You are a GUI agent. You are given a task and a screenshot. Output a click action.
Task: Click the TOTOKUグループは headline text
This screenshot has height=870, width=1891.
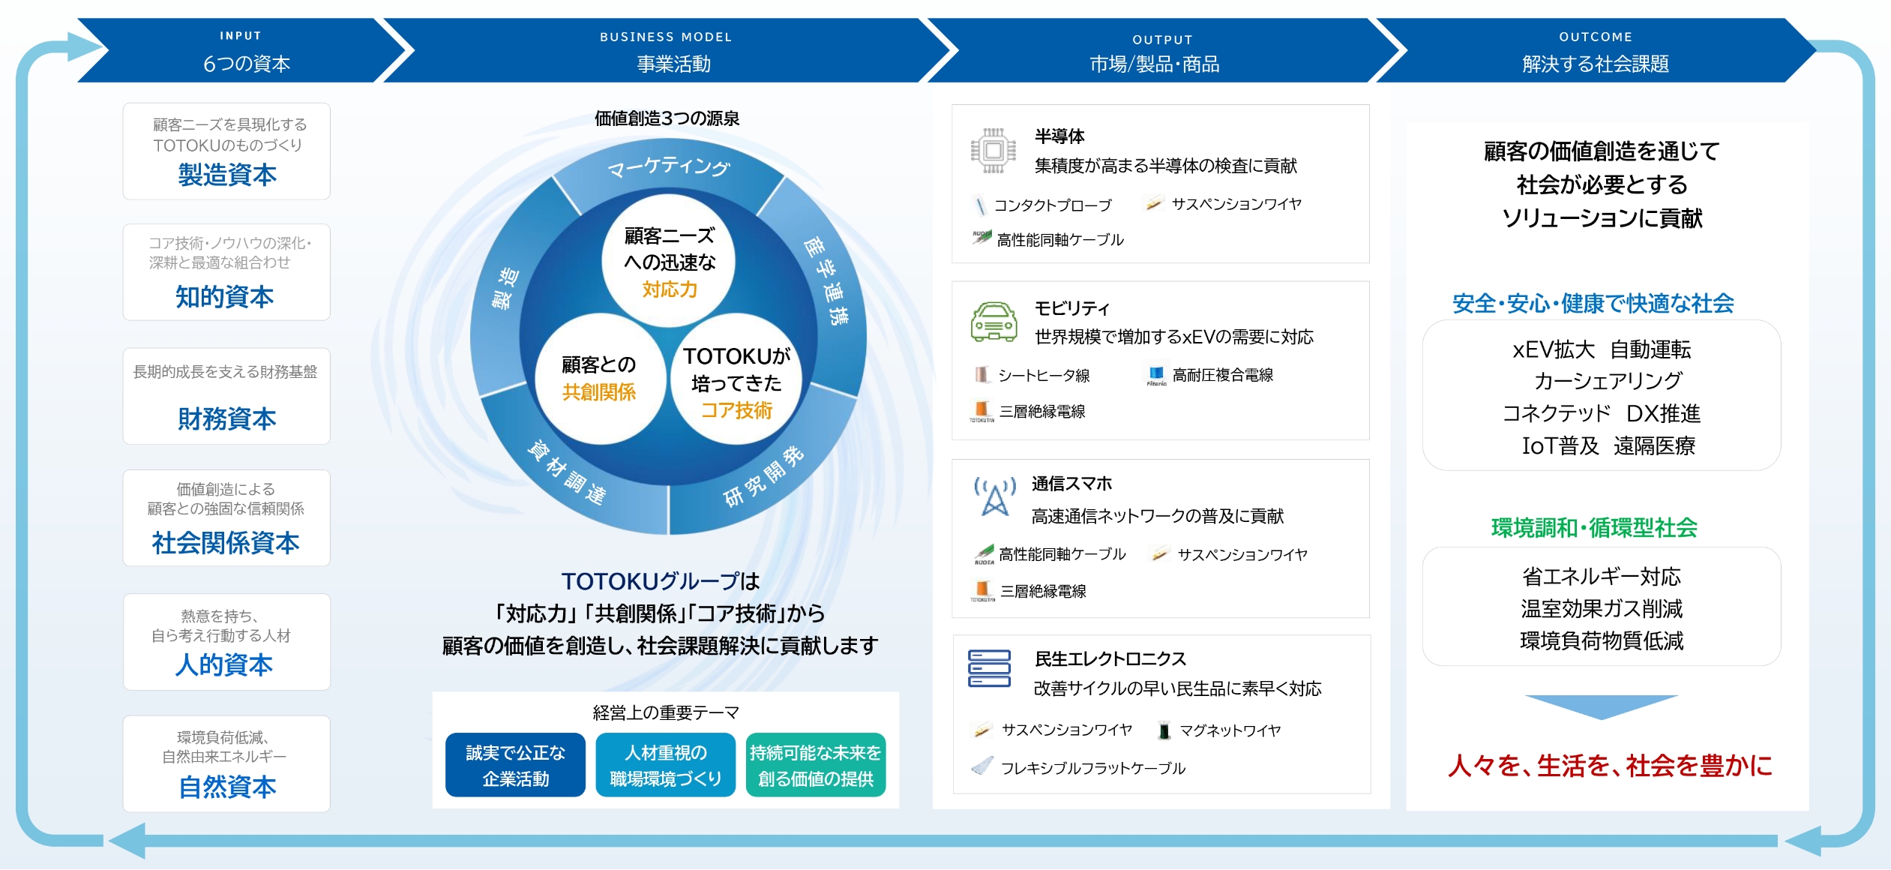pos(661,581)
